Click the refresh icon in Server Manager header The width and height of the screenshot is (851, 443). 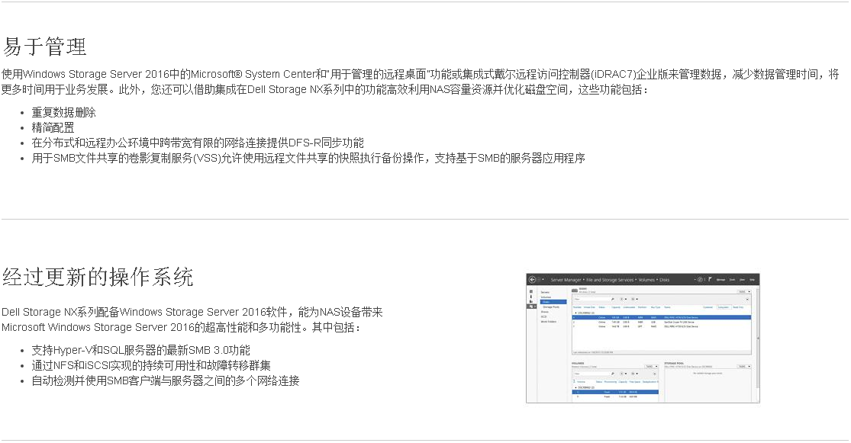pyautogui.click(x=699, y=280)
